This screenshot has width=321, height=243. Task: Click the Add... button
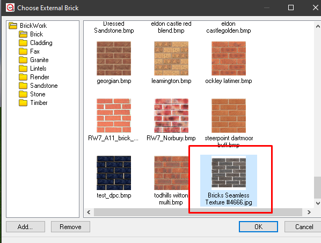[x=25, y=226]
